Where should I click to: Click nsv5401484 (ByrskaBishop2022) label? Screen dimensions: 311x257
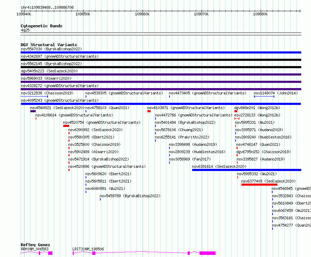coord(185,122)
